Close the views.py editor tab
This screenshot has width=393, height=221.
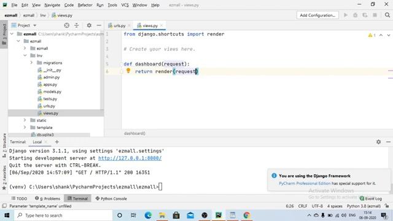pos(161,25)
